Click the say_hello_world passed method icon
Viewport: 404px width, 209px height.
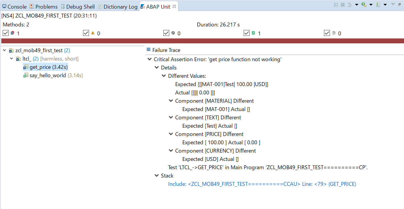(26, 75)
